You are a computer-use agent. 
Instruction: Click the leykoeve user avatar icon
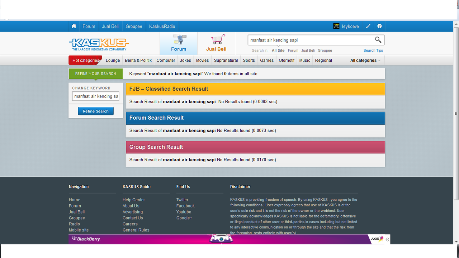(336, 26)
